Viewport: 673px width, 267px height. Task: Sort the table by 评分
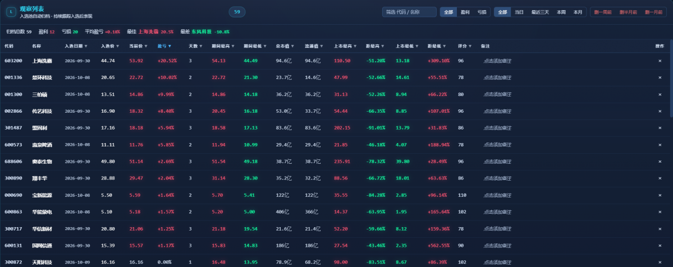tap(465, 46)
